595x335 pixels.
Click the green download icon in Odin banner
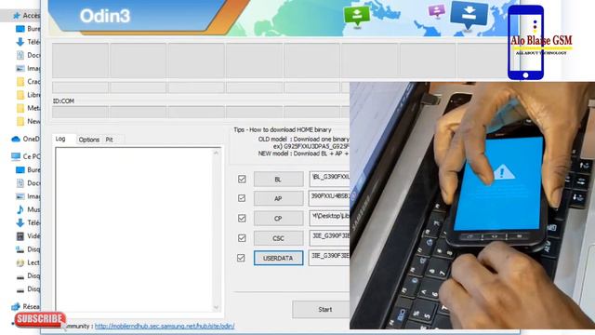click(x=356, y=16)
